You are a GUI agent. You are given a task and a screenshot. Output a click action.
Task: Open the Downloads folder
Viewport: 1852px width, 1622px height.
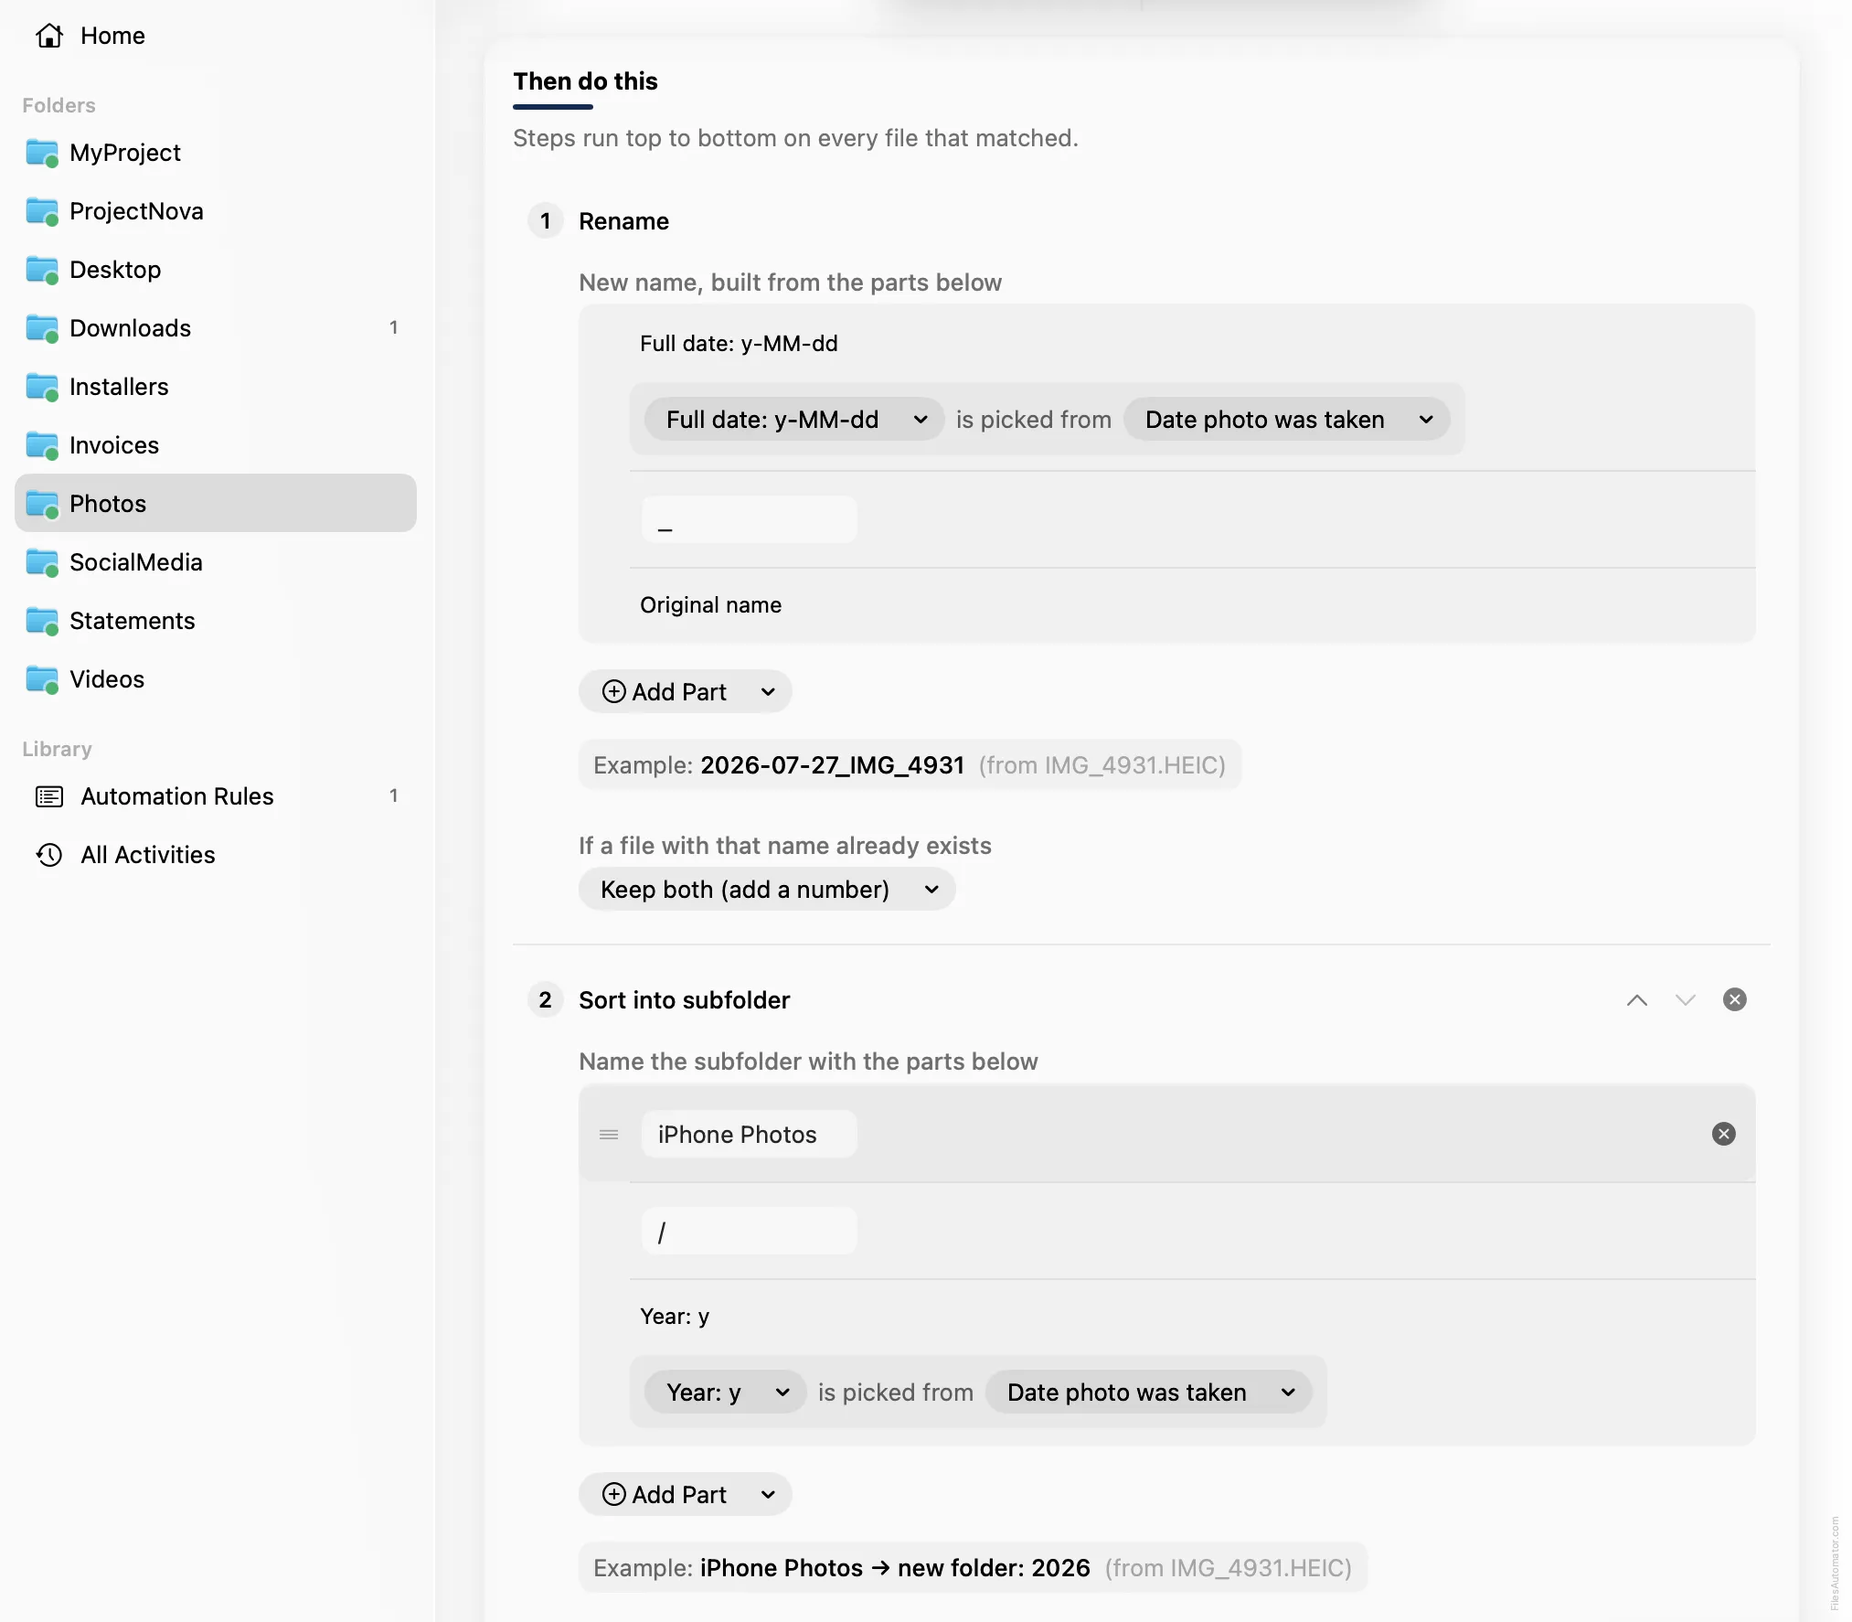point(216,328)
